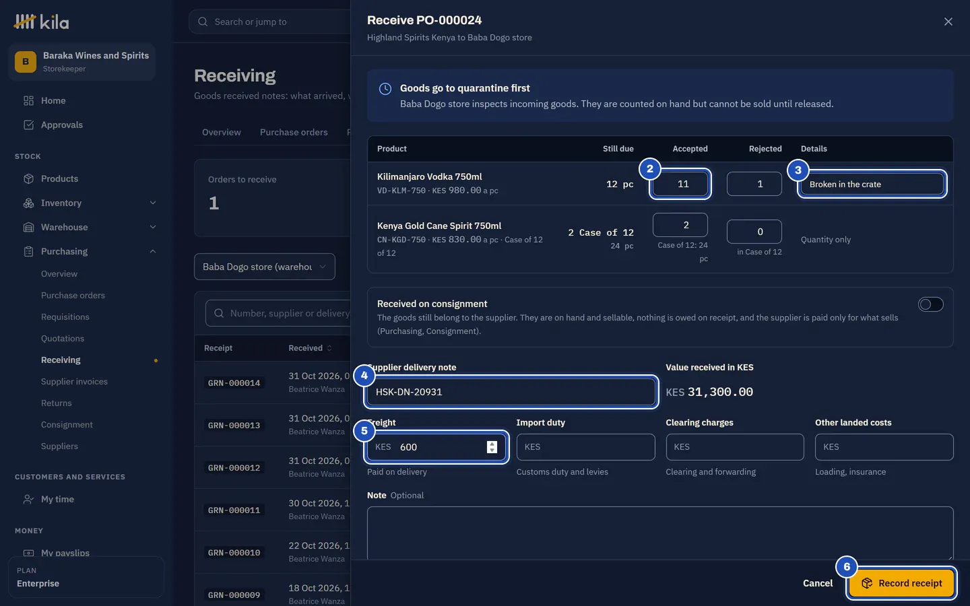The width and height of the screenshot is (970, 606).
Task: Click the search magnifier icon in top bar
Action: coord(203,22)
